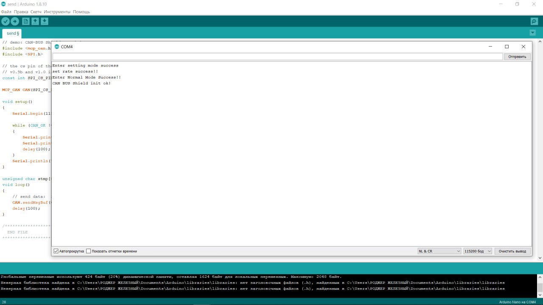Image resolution: width=543 pixels, height=305 pixels.
Task: Open the Serial Monitor magnifier icon
Action: [534, 21]
